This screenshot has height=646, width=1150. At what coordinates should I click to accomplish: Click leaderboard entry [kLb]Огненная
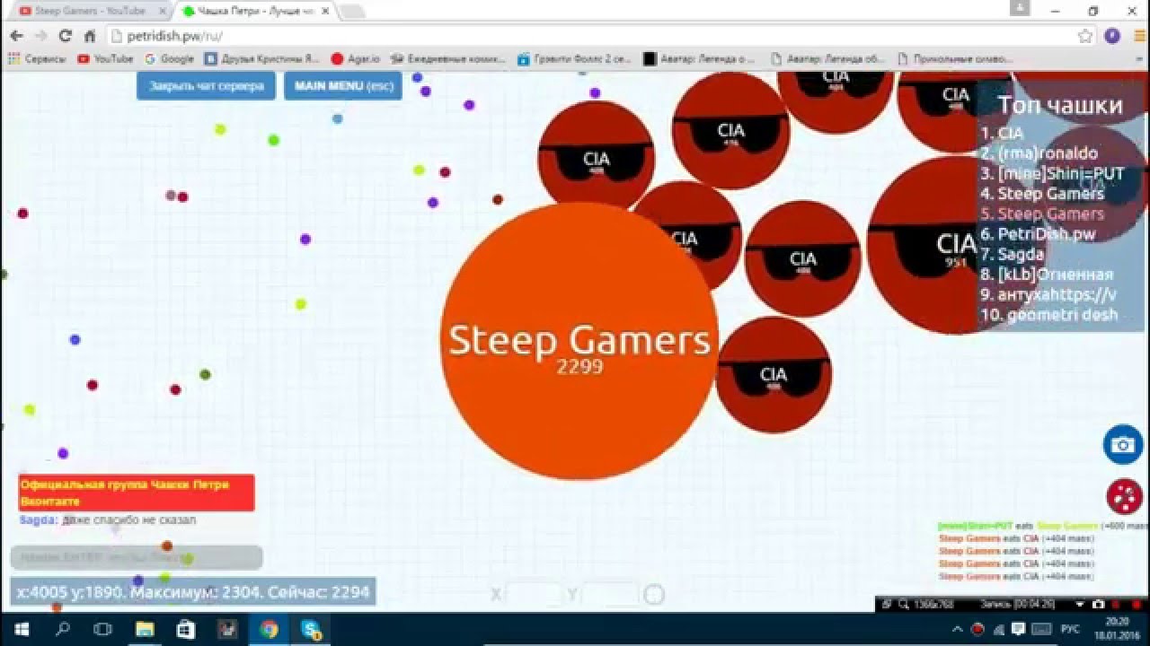(1047, 275)
